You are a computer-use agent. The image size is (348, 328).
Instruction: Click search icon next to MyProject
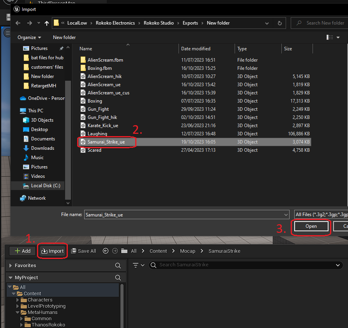[118, 278]
